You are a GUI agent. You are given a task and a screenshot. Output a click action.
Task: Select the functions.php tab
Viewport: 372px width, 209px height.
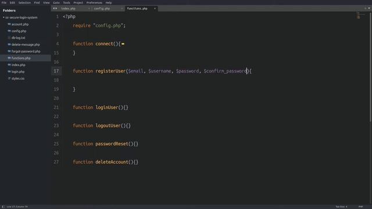137,9
